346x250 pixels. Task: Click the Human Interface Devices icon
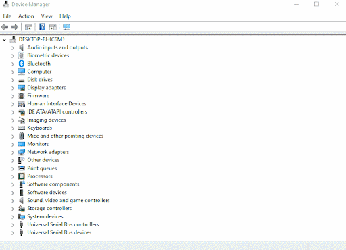tap(22, 104)
